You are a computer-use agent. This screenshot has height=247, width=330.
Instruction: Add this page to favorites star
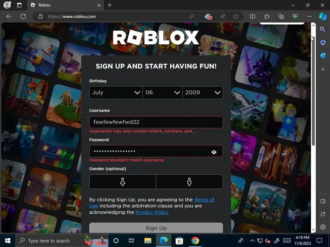point(236,16)
